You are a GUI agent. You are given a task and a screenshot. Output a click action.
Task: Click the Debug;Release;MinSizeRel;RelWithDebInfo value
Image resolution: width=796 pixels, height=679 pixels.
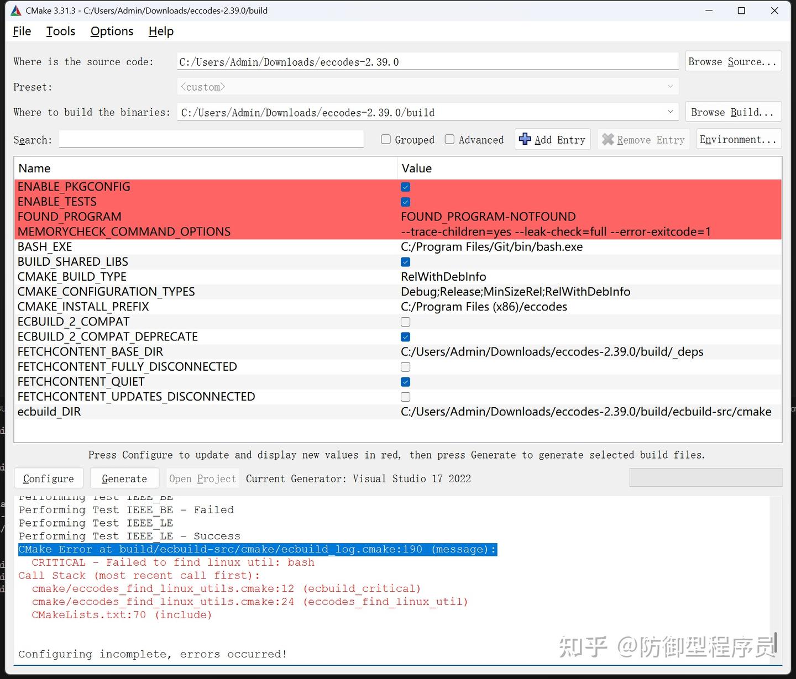[x=515, y=291]
